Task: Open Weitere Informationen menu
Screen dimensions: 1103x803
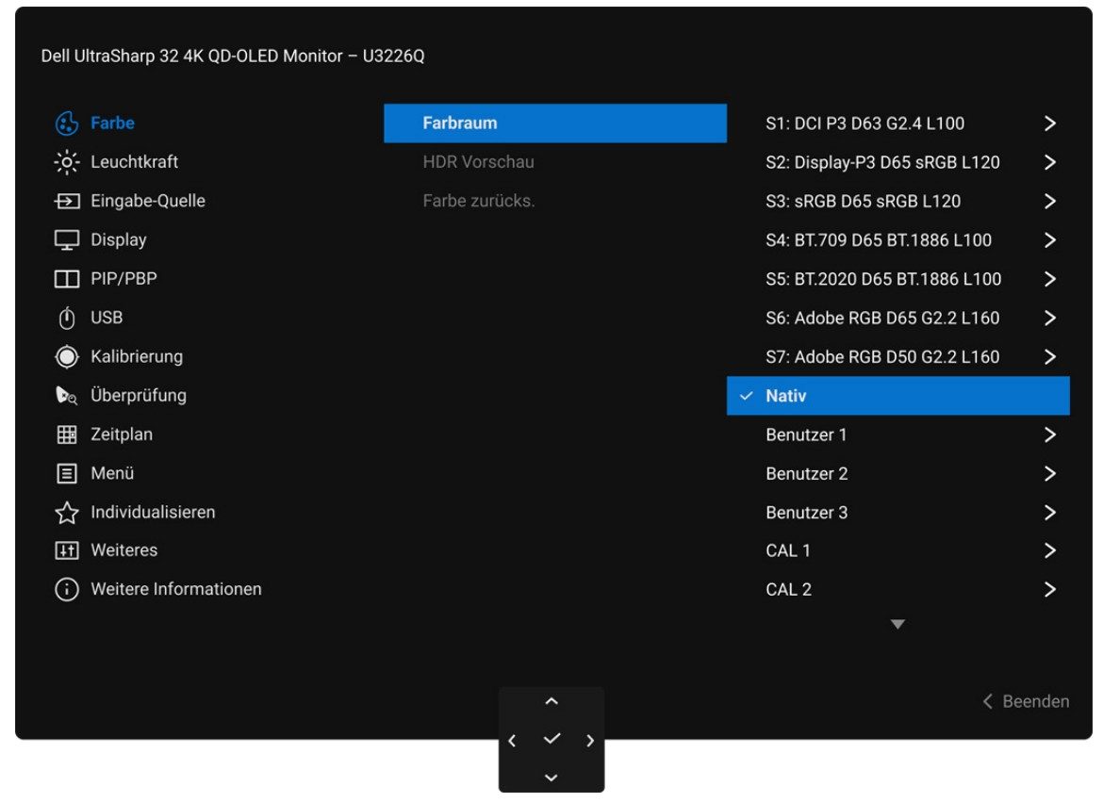Action: (x=176, y=589)
